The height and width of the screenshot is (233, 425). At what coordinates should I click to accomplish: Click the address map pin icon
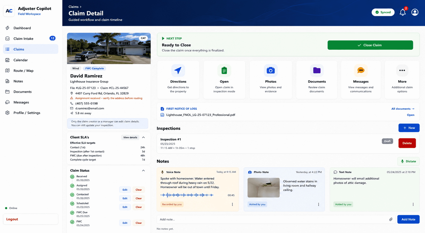tap(72, 93)
